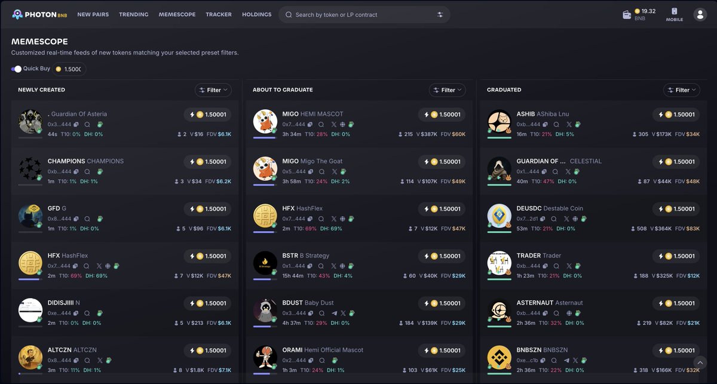The height and width of the screenshot is (384, 717).
Task: Open the BNB wallet balance icon
Action: click(x=627, y=15)
